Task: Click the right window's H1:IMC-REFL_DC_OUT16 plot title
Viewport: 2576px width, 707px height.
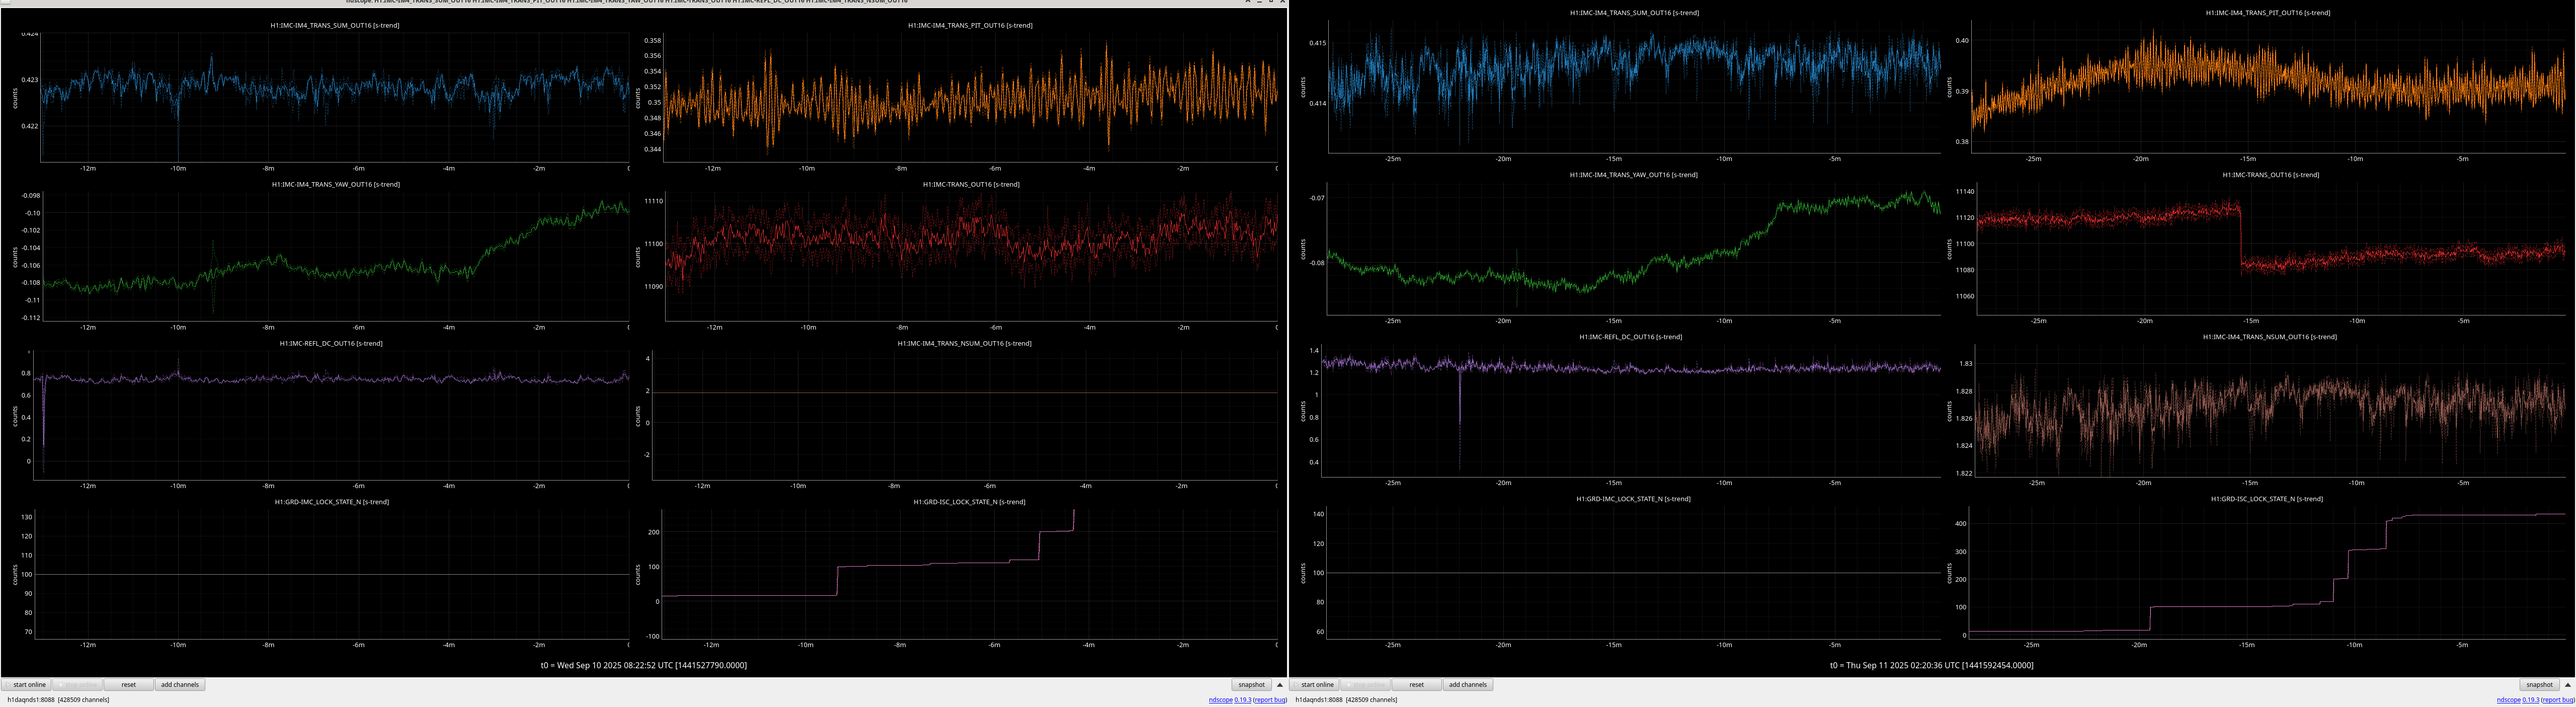Action: [1631, 337]
